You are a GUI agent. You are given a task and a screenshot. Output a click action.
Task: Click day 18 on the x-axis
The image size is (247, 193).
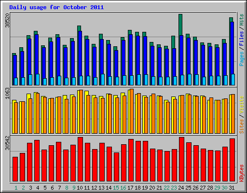tap(137, 188)
